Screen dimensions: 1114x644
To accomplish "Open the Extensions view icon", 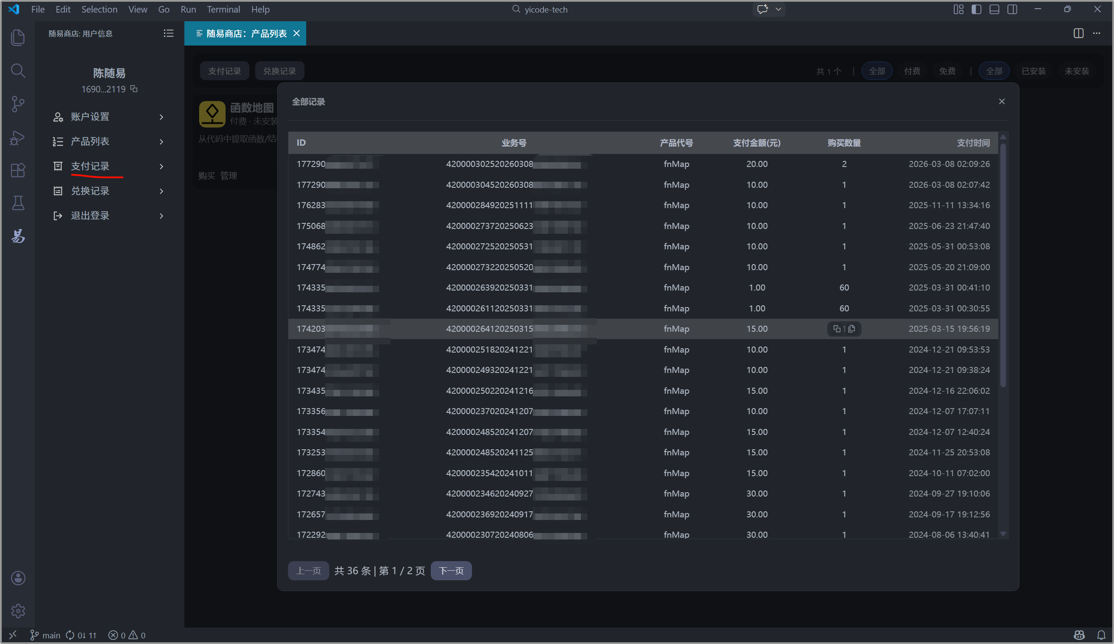I will coord(18,170).
